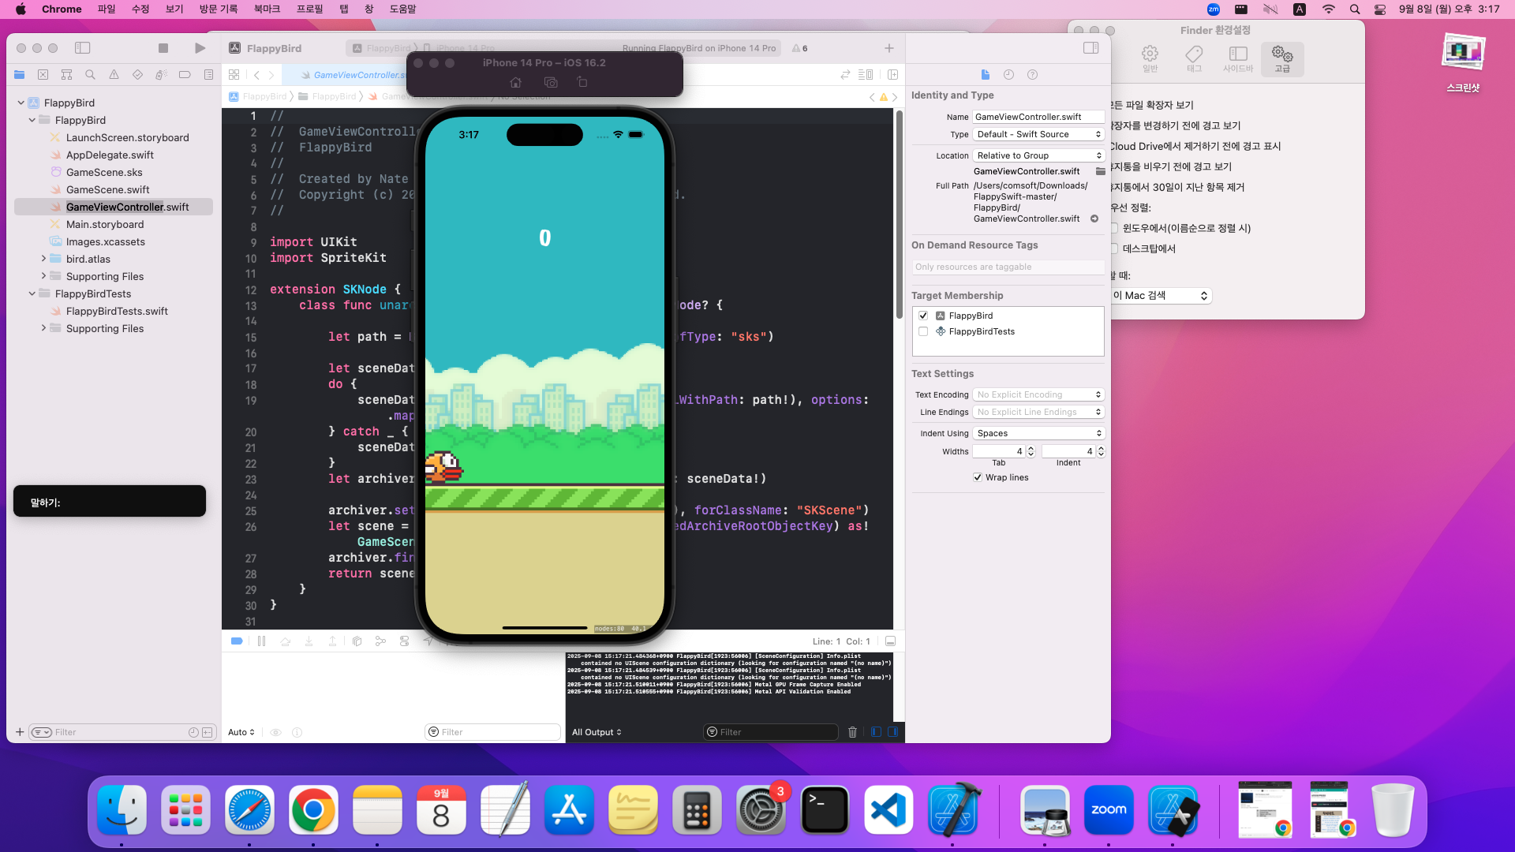
Task: Toggle FlappyBird target membership checkbox
Action: click(x=923, y=316)
